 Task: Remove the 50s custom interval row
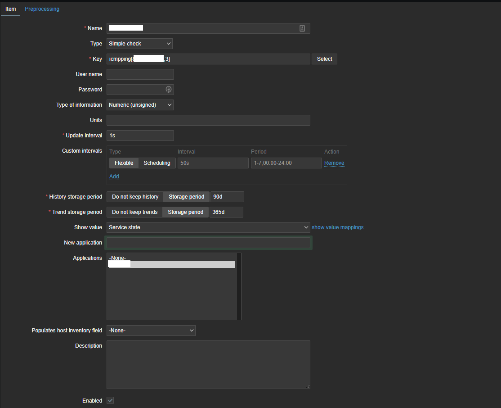[x=334, y=163]
